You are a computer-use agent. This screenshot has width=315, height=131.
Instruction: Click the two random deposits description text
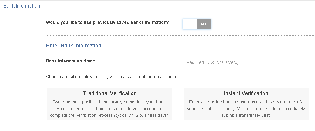[x=110, y=102]
